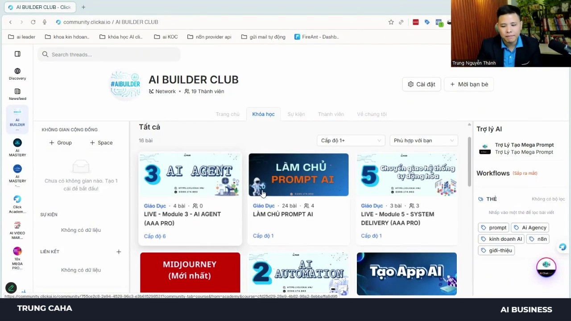Image resolution: width=571 pixels, height=321 pixels.
Task: Toggle the sidebar panel icon
Action: [x=17, y=54]
